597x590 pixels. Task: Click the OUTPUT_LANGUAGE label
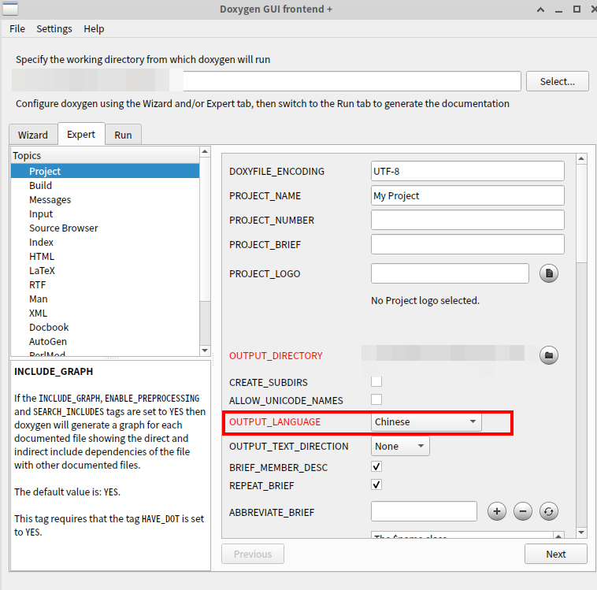(275, 422)
